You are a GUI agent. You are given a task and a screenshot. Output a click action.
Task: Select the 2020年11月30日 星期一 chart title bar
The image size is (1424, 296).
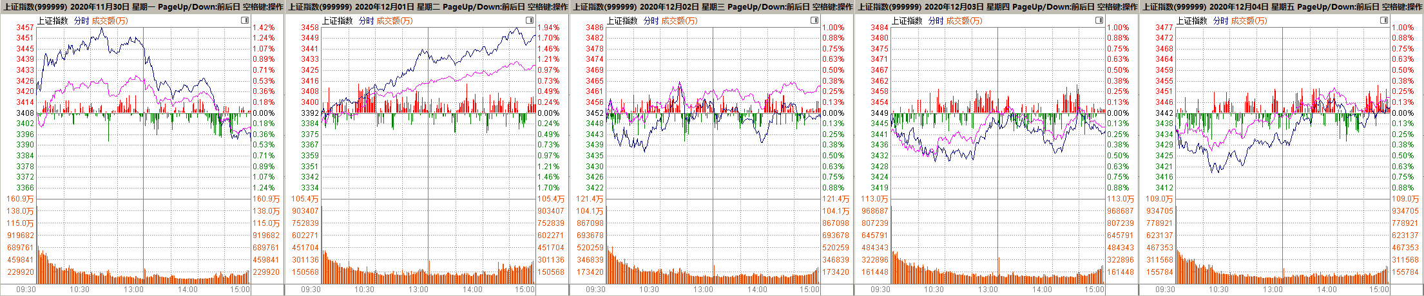[142, 6]
